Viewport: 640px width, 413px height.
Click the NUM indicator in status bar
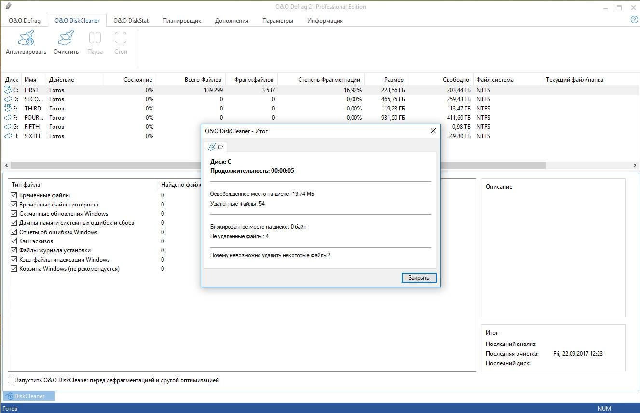(x=604, y=409)
